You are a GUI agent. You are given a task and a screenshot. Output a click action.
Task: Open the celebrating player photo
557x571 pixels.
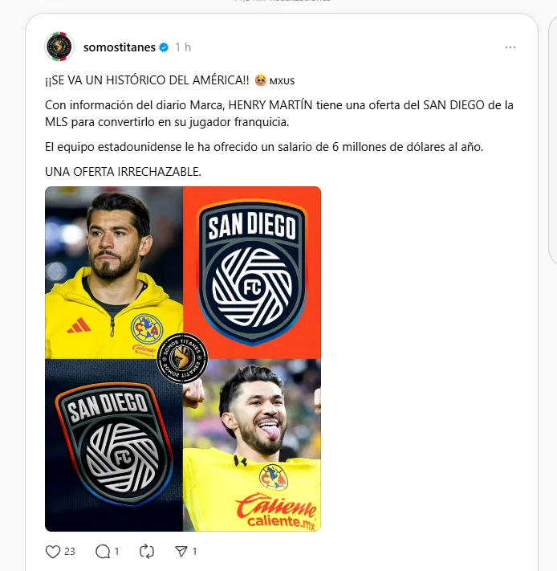tap(252, 445)
